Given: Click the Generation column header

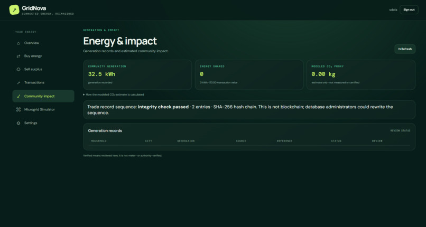Looking at the screenshot, I should pyautogui.click(x=186, y=141).
